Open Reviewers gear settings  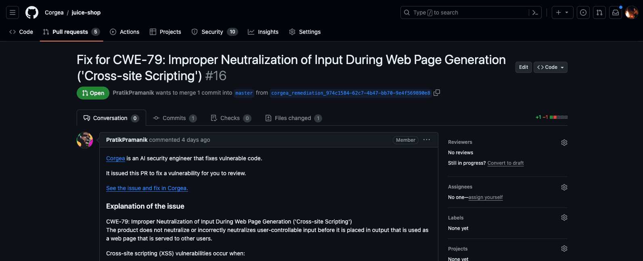click(x=564, y=143)
